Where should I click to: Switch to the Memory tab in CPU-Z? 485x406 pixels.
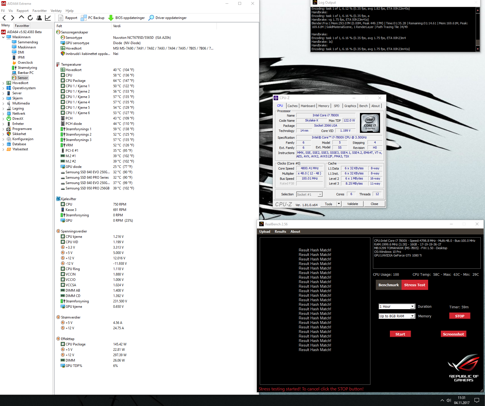click(x=324, y=106)
